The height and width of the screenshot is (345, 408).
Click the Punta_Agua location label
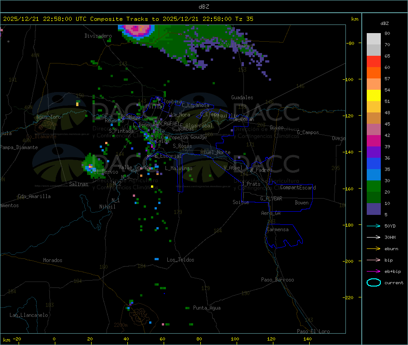[x=207, y=308]
